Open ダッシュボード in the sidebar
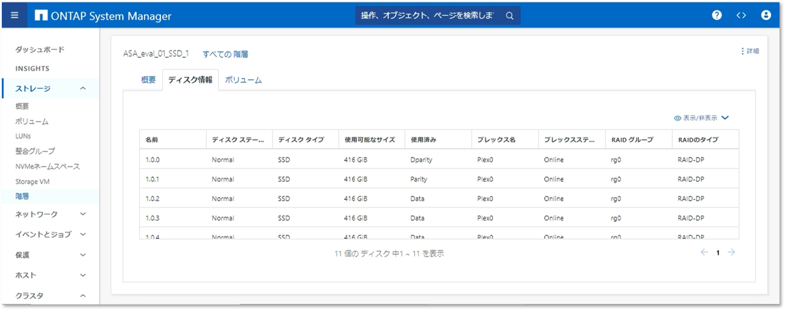Image resolution: width=785 pixels, height=310 pixels. pyautogui.click(x=39, y=49)
